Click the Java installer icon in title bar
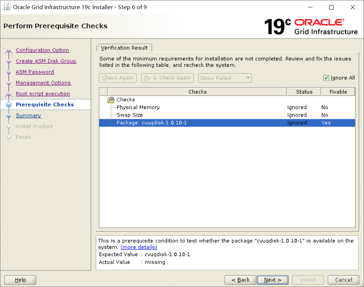The height and width of the screenshot is (287, 364). pos(7,7)
